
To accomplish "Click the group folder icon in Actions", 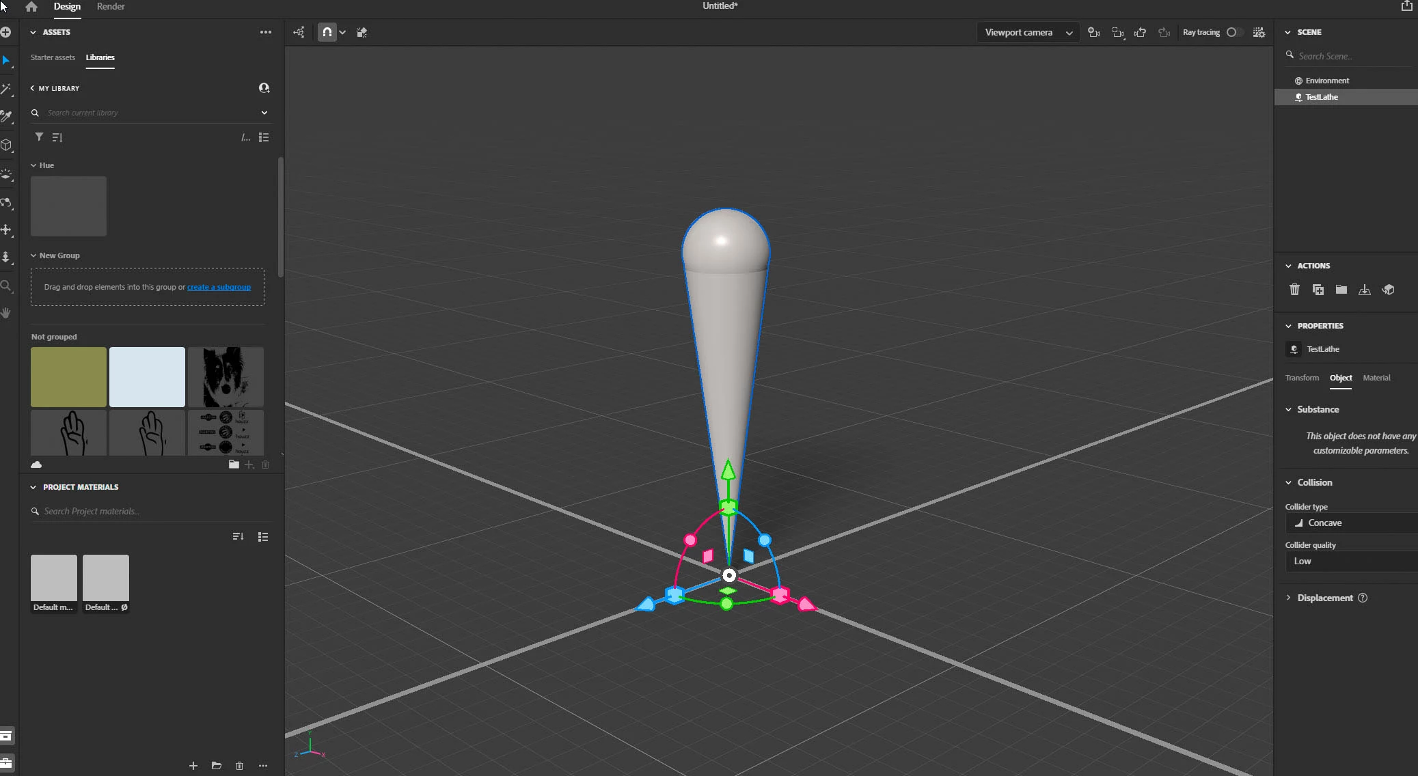I will (x=1341, y=290).
